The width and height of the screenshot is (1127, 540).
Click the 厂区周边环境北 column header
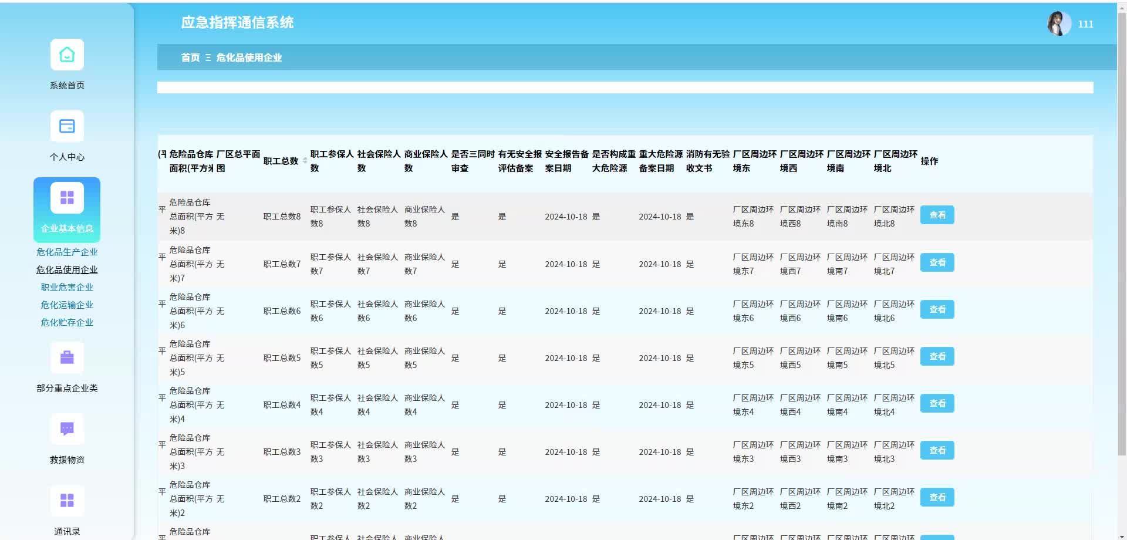tap(896, 161)
